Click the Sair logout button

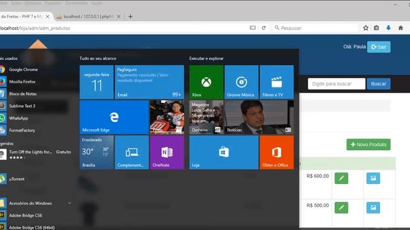379,47
